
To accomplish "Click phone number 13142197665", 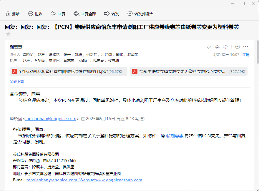I will 64,161.
